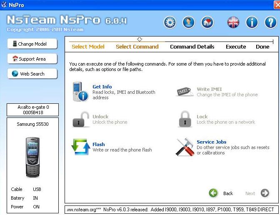Click the Samsung S5530 phone image

pyautogui.click(x=32, y=157)
